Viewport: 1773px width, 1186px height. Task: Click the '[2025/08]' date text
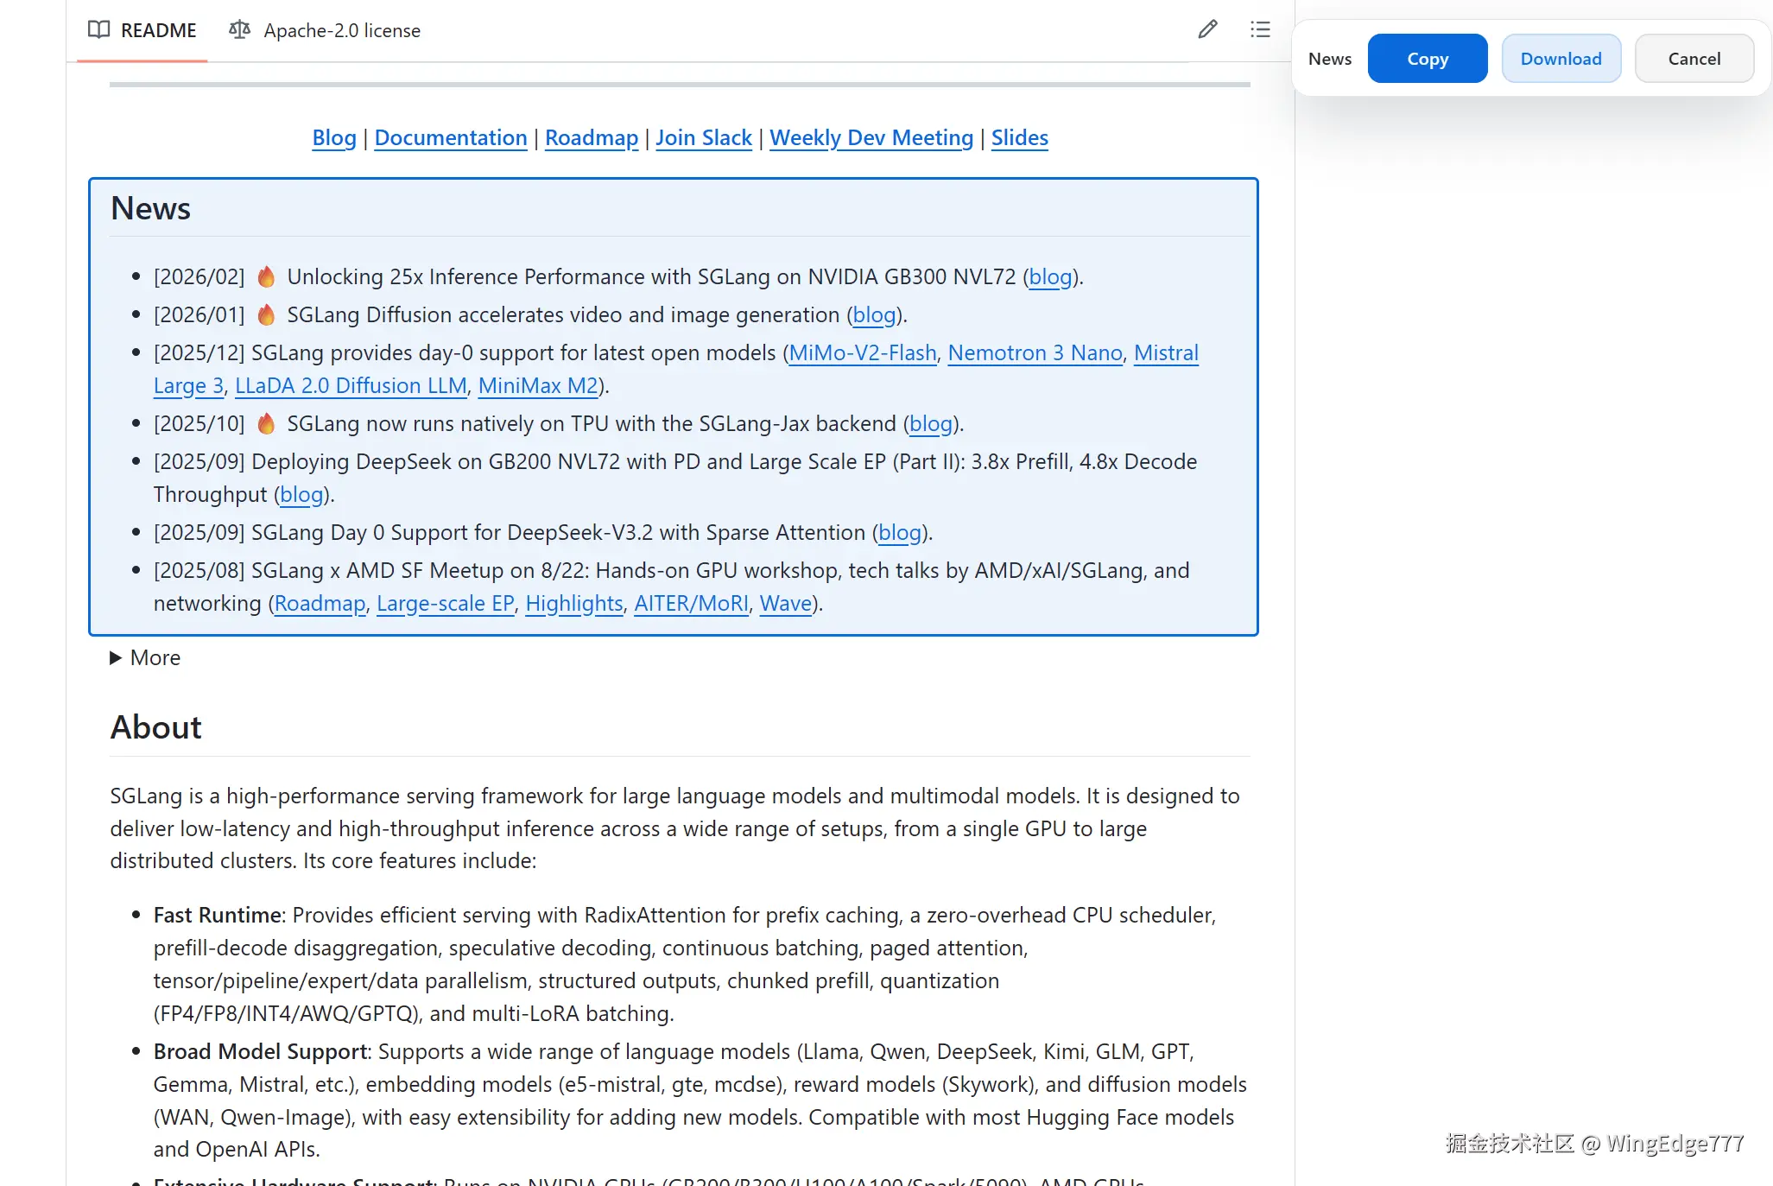click(x=199, y=570)
